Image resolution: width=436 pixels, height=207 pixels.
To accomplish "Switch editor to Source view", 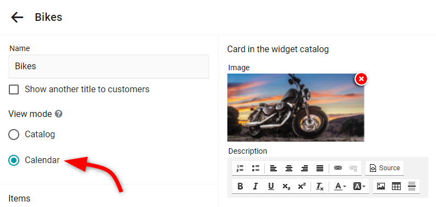I will click(385, 168).
